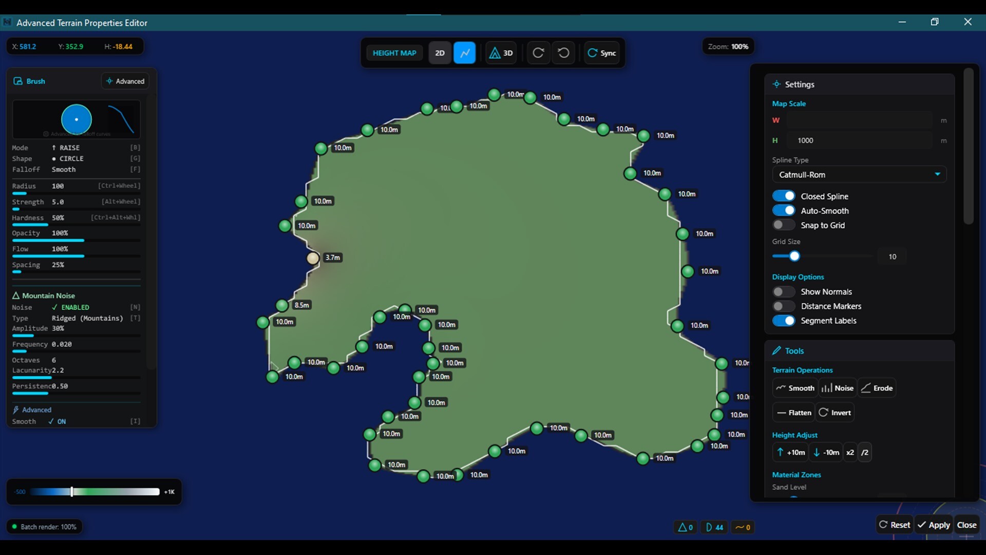Toggle Auto-Smooth switch
986x555 pixels.
[x=783, y=210]
